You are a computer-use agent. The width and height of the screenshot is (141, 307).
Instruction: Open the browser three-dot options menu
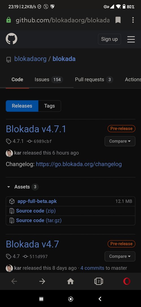[133, 20]
